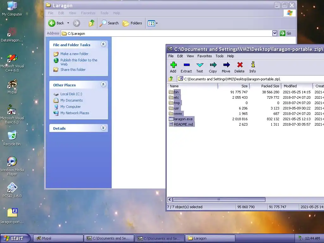Go to Local Disk (C:) in Other Places
Viewport: 324px width, 243px height.
71,94
